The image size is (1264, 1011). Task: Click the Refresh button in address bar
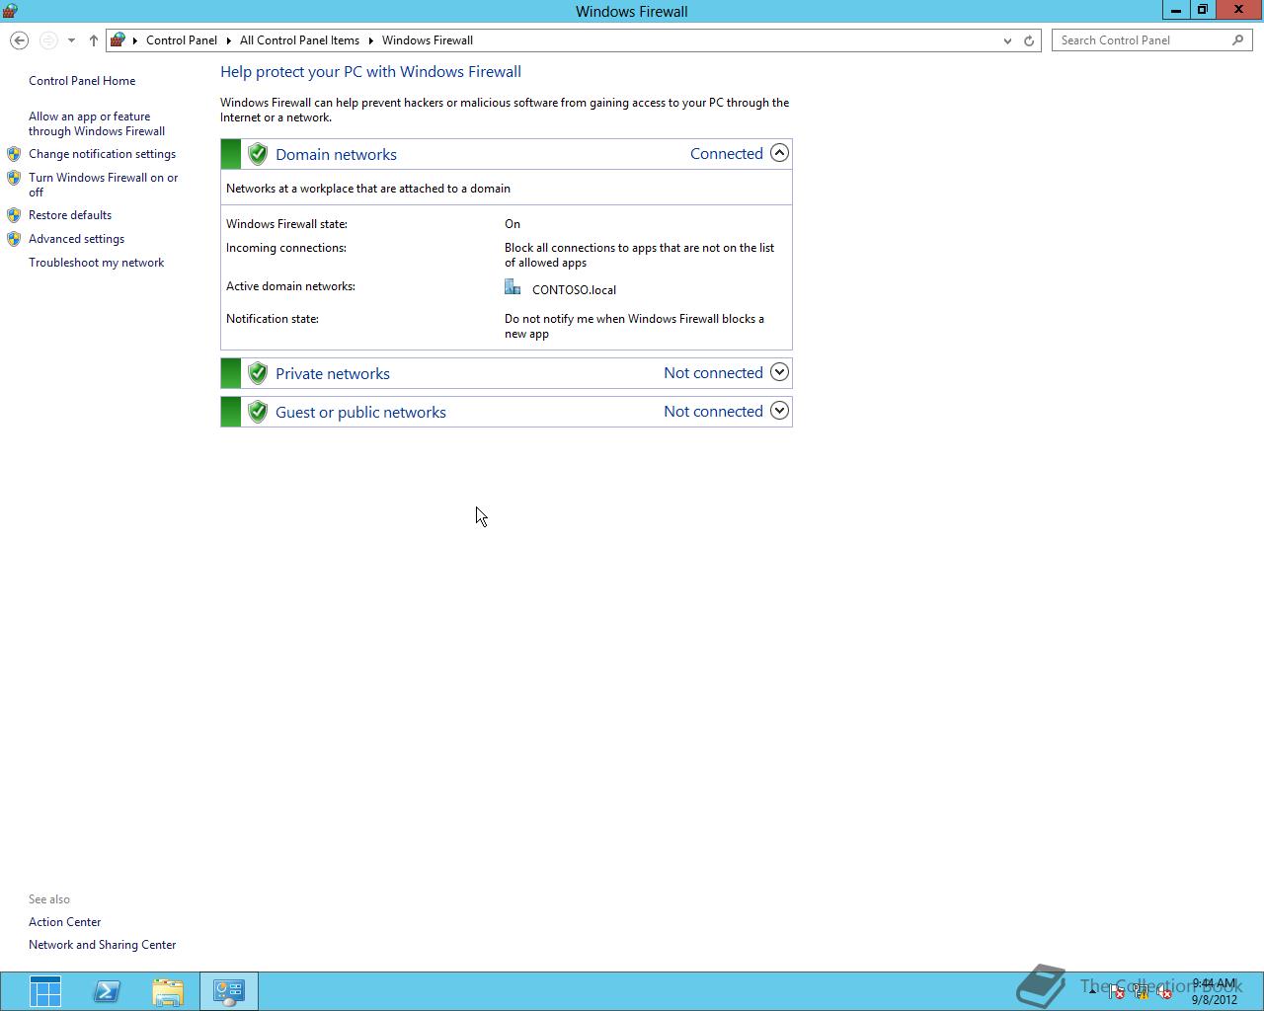click(1029, 40)
